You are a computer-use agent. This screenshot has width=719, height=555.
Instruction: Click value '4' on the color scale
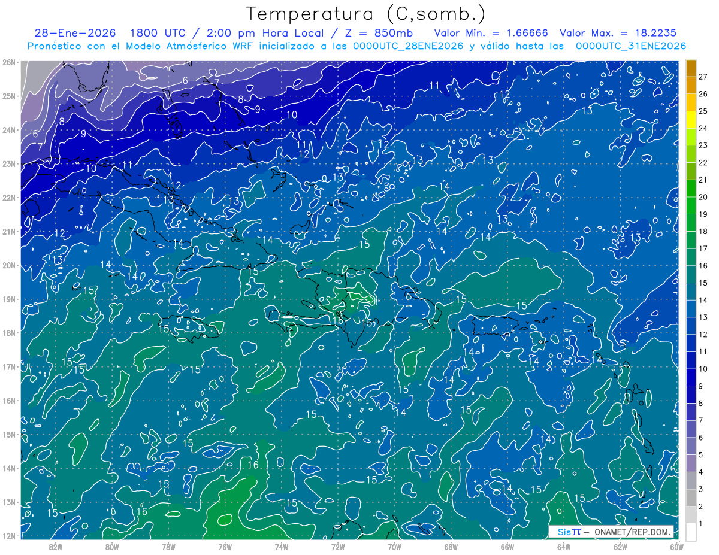coord(701,472)
